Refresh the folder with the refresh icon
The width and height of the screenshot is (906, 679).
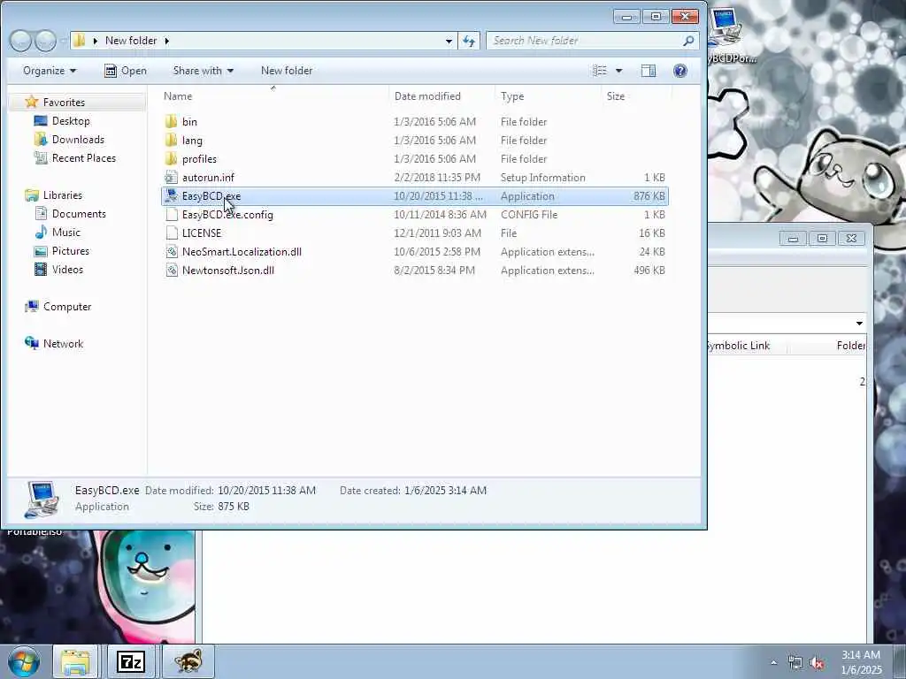(469, 41)
